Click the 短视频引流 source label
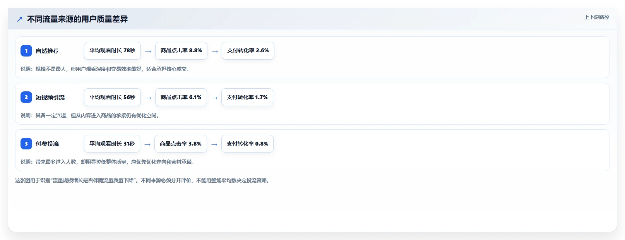The width and height of the screenshot is (625, 240). 50,97
